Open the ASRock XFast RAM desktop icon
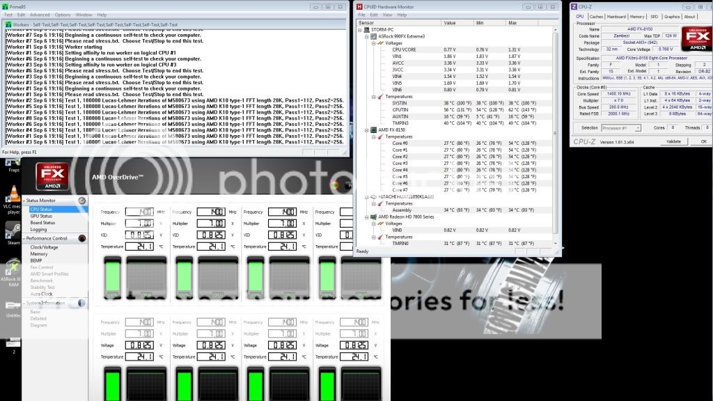 12,273
